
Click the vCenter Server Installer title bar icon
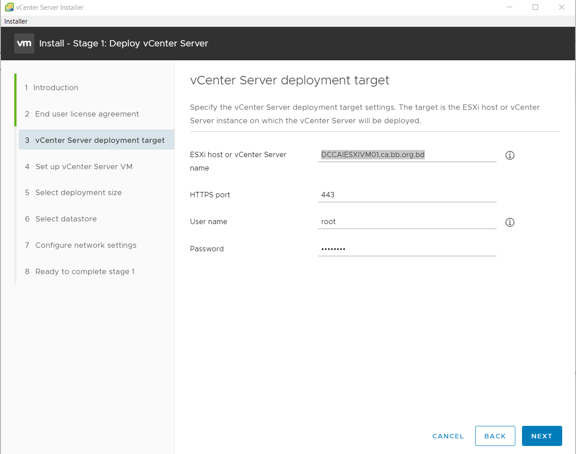point(9,7)
